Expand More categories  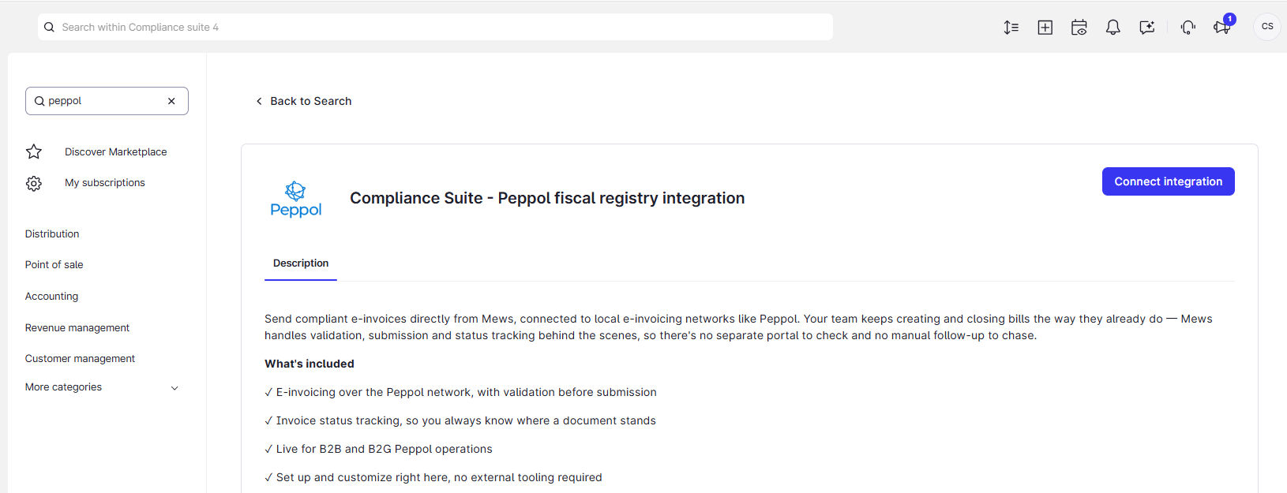click(x=103, y=387)
